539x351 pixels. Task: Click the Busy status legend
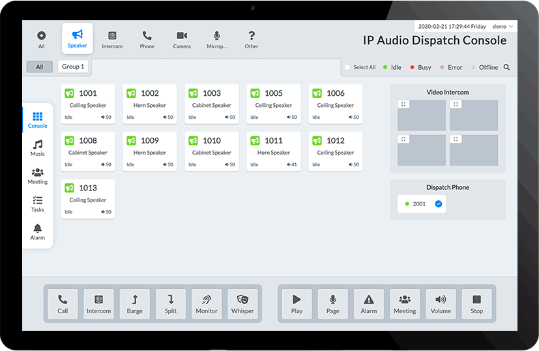click(x=421, y=67)
